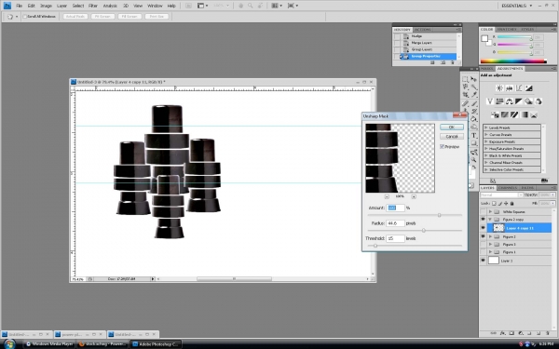Expand Curves Presets list

click(486, 135)
